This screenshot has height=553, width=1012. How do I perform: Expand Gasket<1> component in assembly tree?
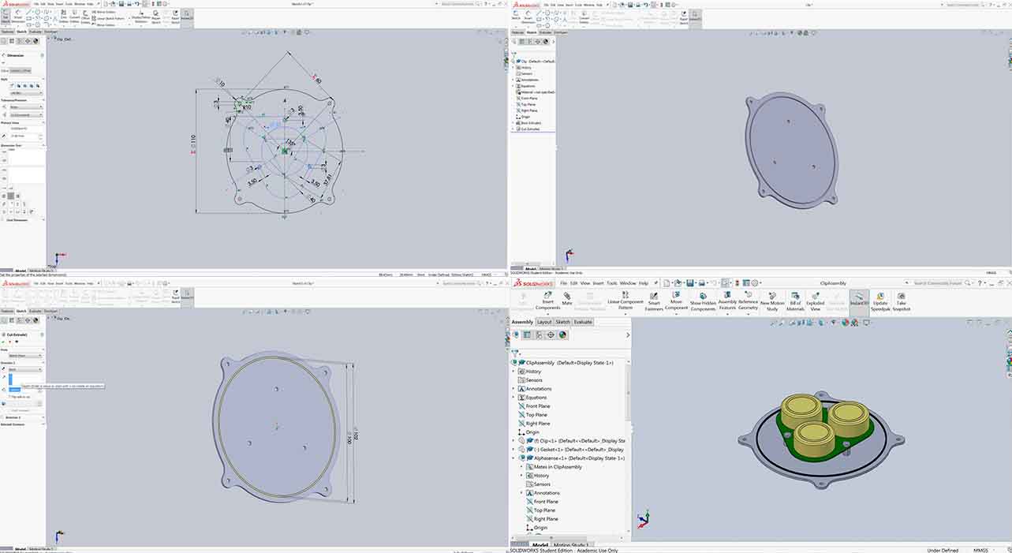tap(513, 450)
